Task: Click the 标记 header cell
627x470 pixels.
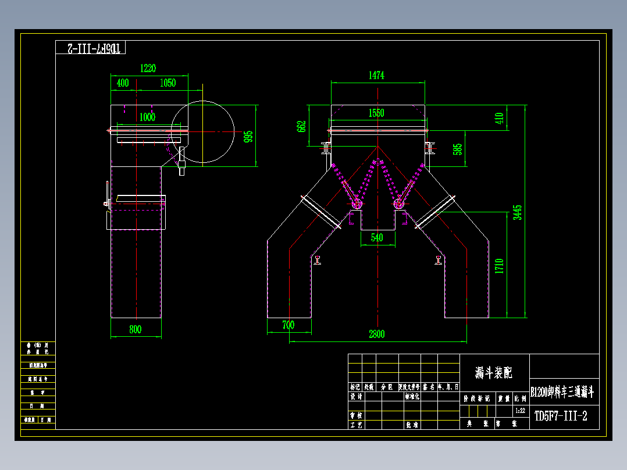Action: click(x=355, y=387)
